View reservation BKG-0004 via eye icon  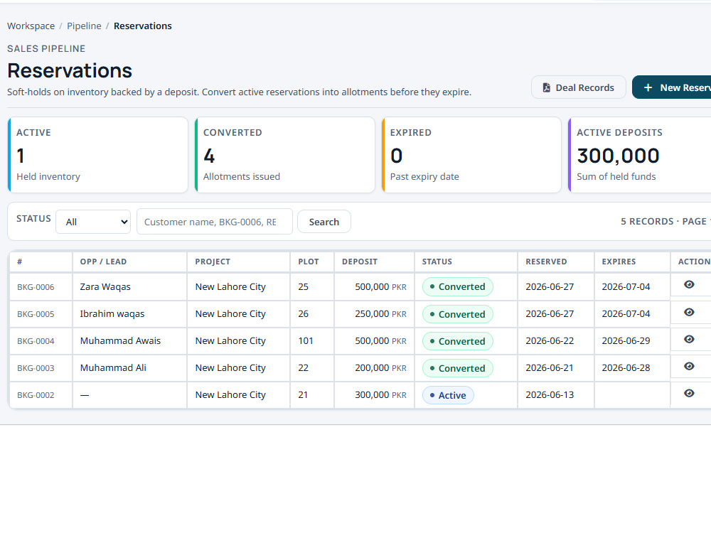pos(689,340)
